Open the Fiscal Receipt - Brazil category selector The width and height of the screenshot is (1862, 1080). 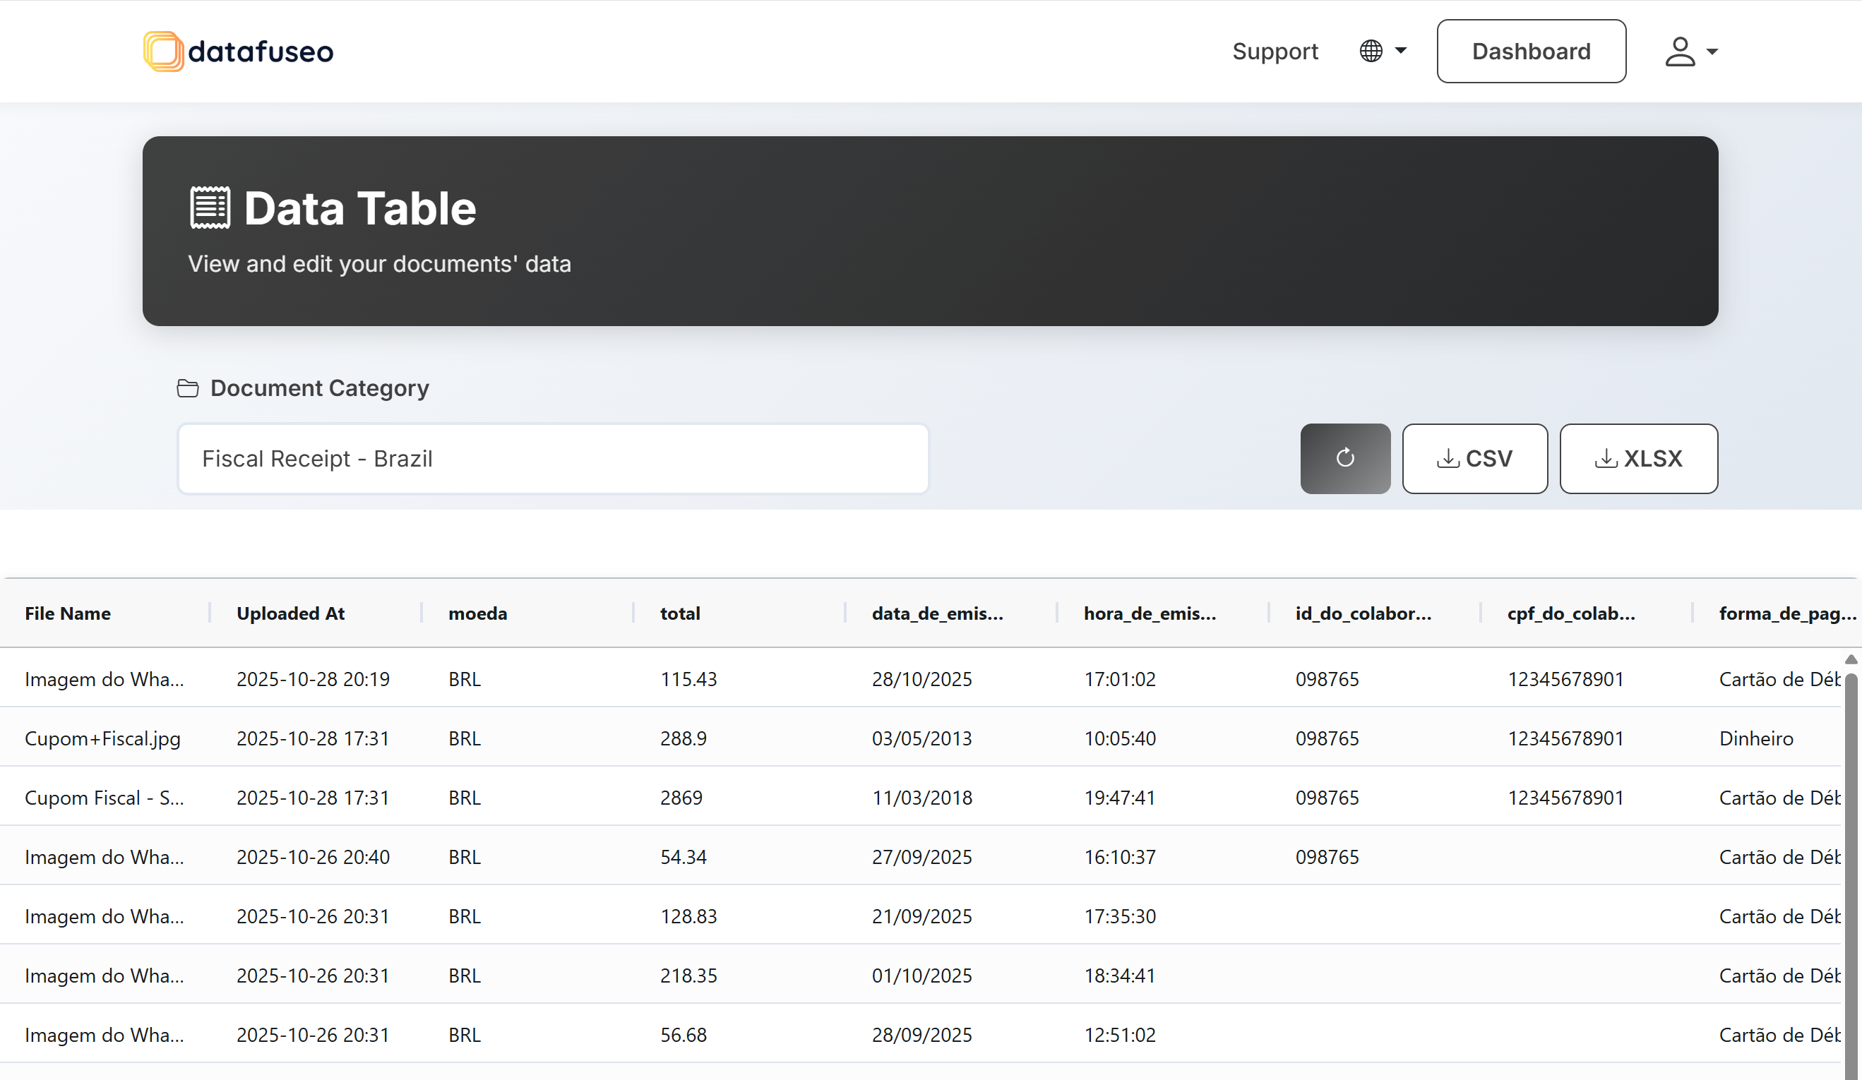(553, 458)
